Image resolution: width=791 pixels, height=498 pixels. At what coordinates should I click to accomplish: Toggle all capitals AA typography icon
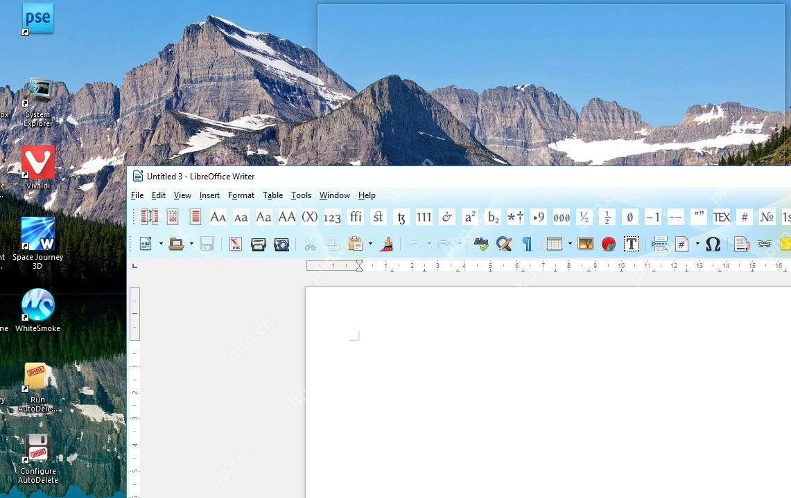pos(286,217)
